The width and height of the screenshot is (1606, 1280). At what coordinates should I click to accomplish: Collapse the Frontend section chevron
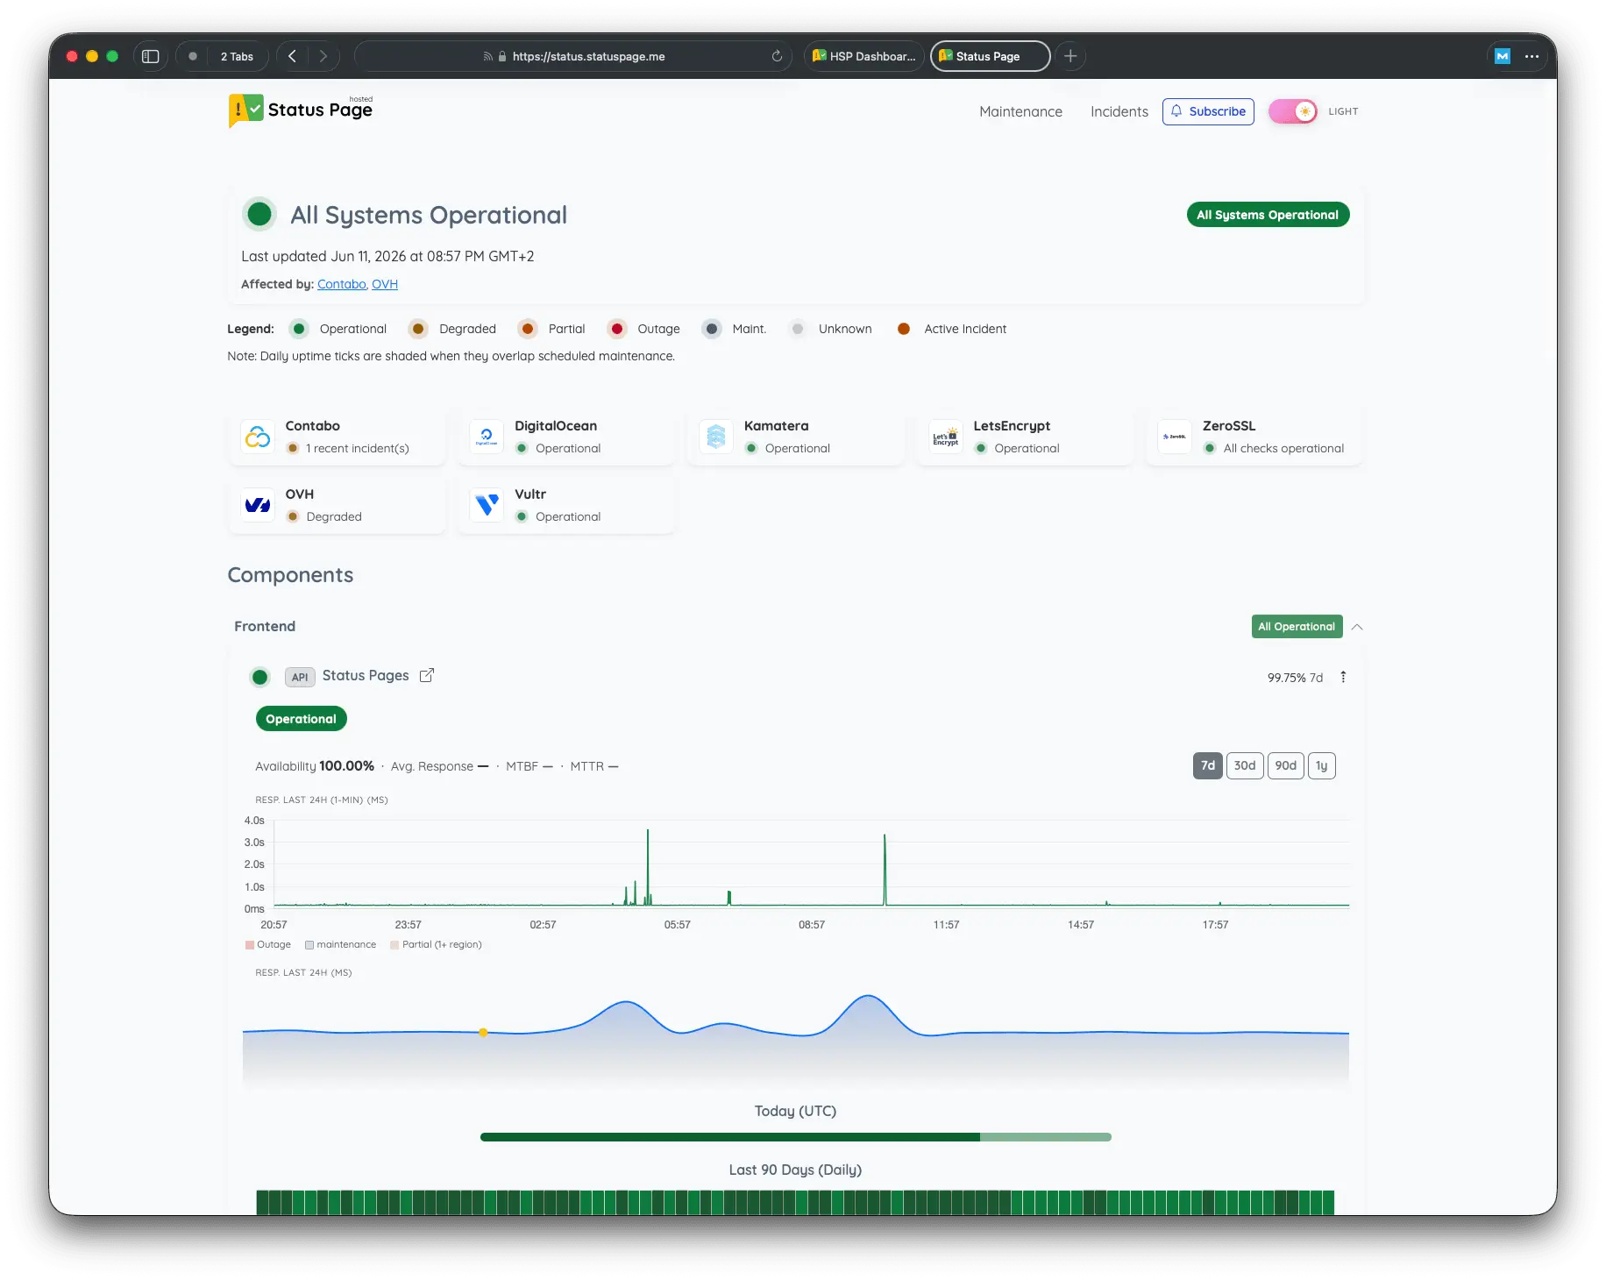click(x=1357, y=627)
